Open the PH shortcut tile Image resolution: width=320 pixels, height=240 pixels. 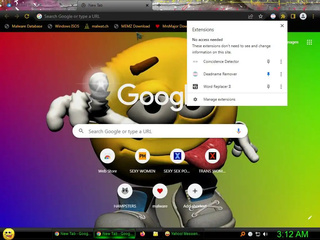(142, 161)
